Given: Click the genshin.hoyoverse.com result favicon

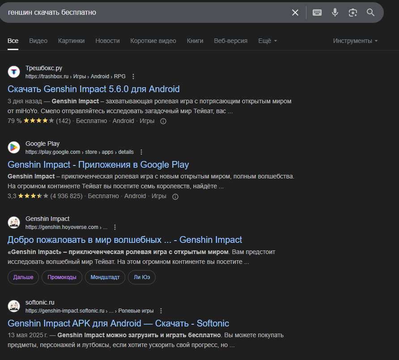Looking at the screenshot, I should tap(14, 222).
